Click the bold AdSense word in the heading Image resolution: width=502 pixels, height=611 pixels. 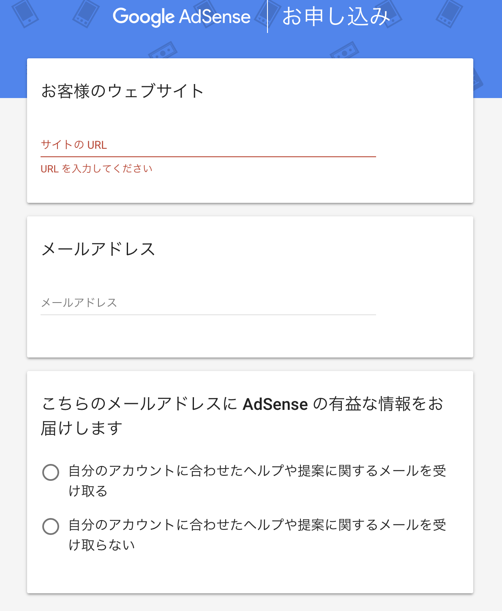(275, 404)
